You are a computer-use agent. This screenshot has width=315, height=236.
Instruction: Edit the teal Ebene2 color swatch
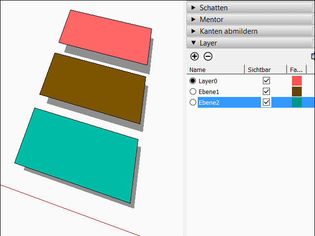coord(297,102)
